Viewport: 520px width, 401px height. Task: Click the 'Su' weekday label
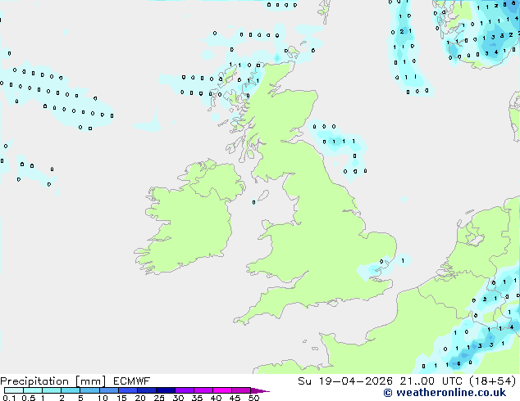tap(304, 381)
